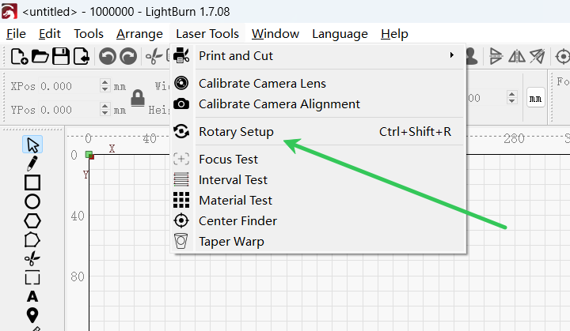Open an existing project folder icon
Screen dimensions: 570x331
(40, 56)
